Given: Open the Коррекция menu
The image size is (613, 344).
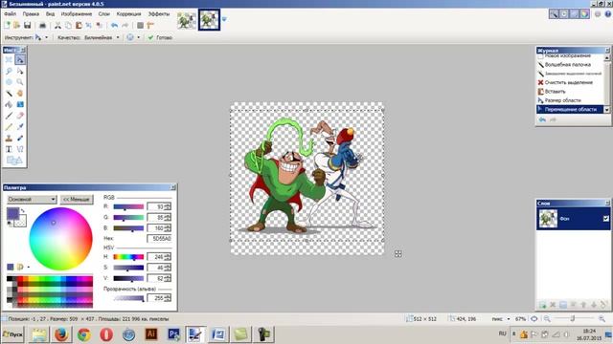Looking at the screenshot, I should pyautogui.click(x=128, y=13).
